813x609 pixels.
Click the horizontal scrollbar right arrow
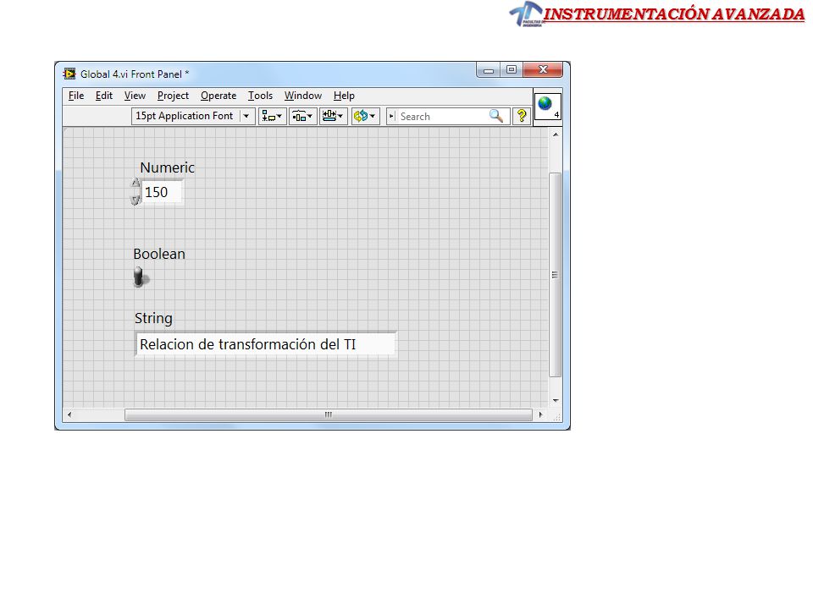click(541, 414)
